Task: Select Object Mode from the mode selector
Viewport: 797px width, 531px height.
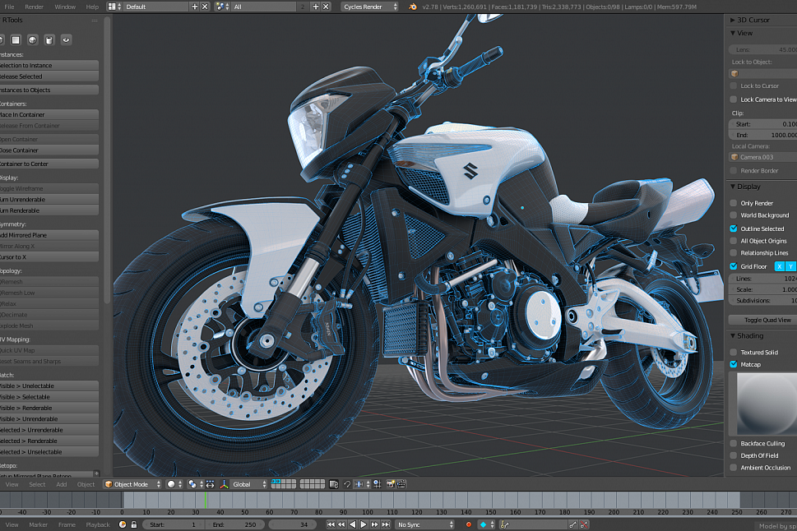Action: (x=132, y=484)
